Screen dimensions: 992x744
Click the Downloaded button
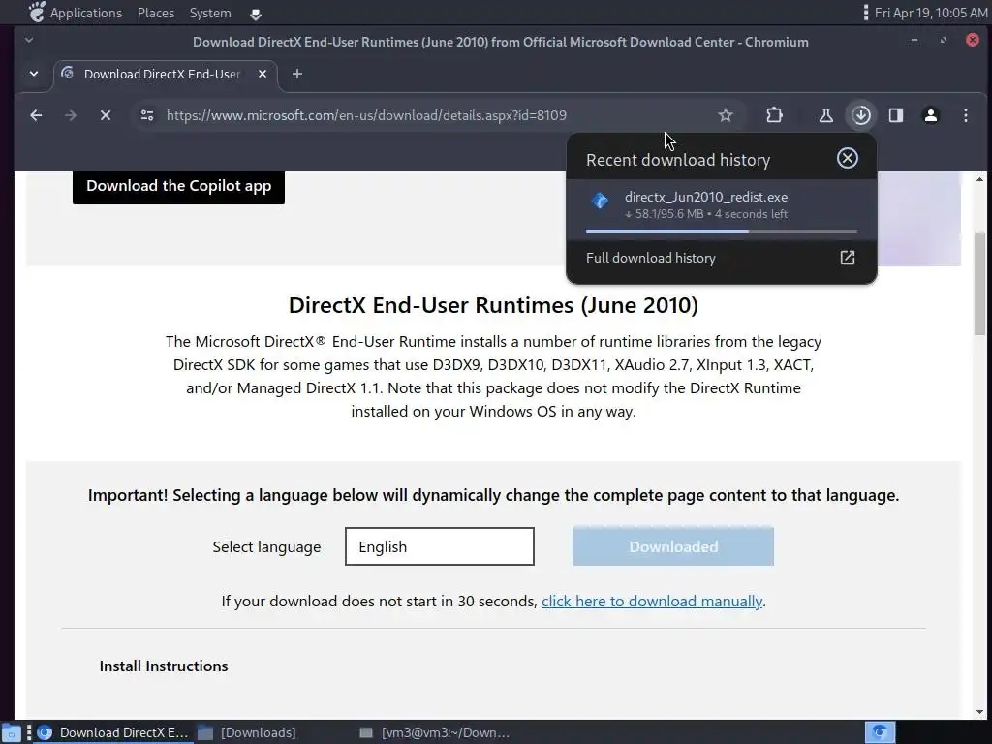[673, 546]
